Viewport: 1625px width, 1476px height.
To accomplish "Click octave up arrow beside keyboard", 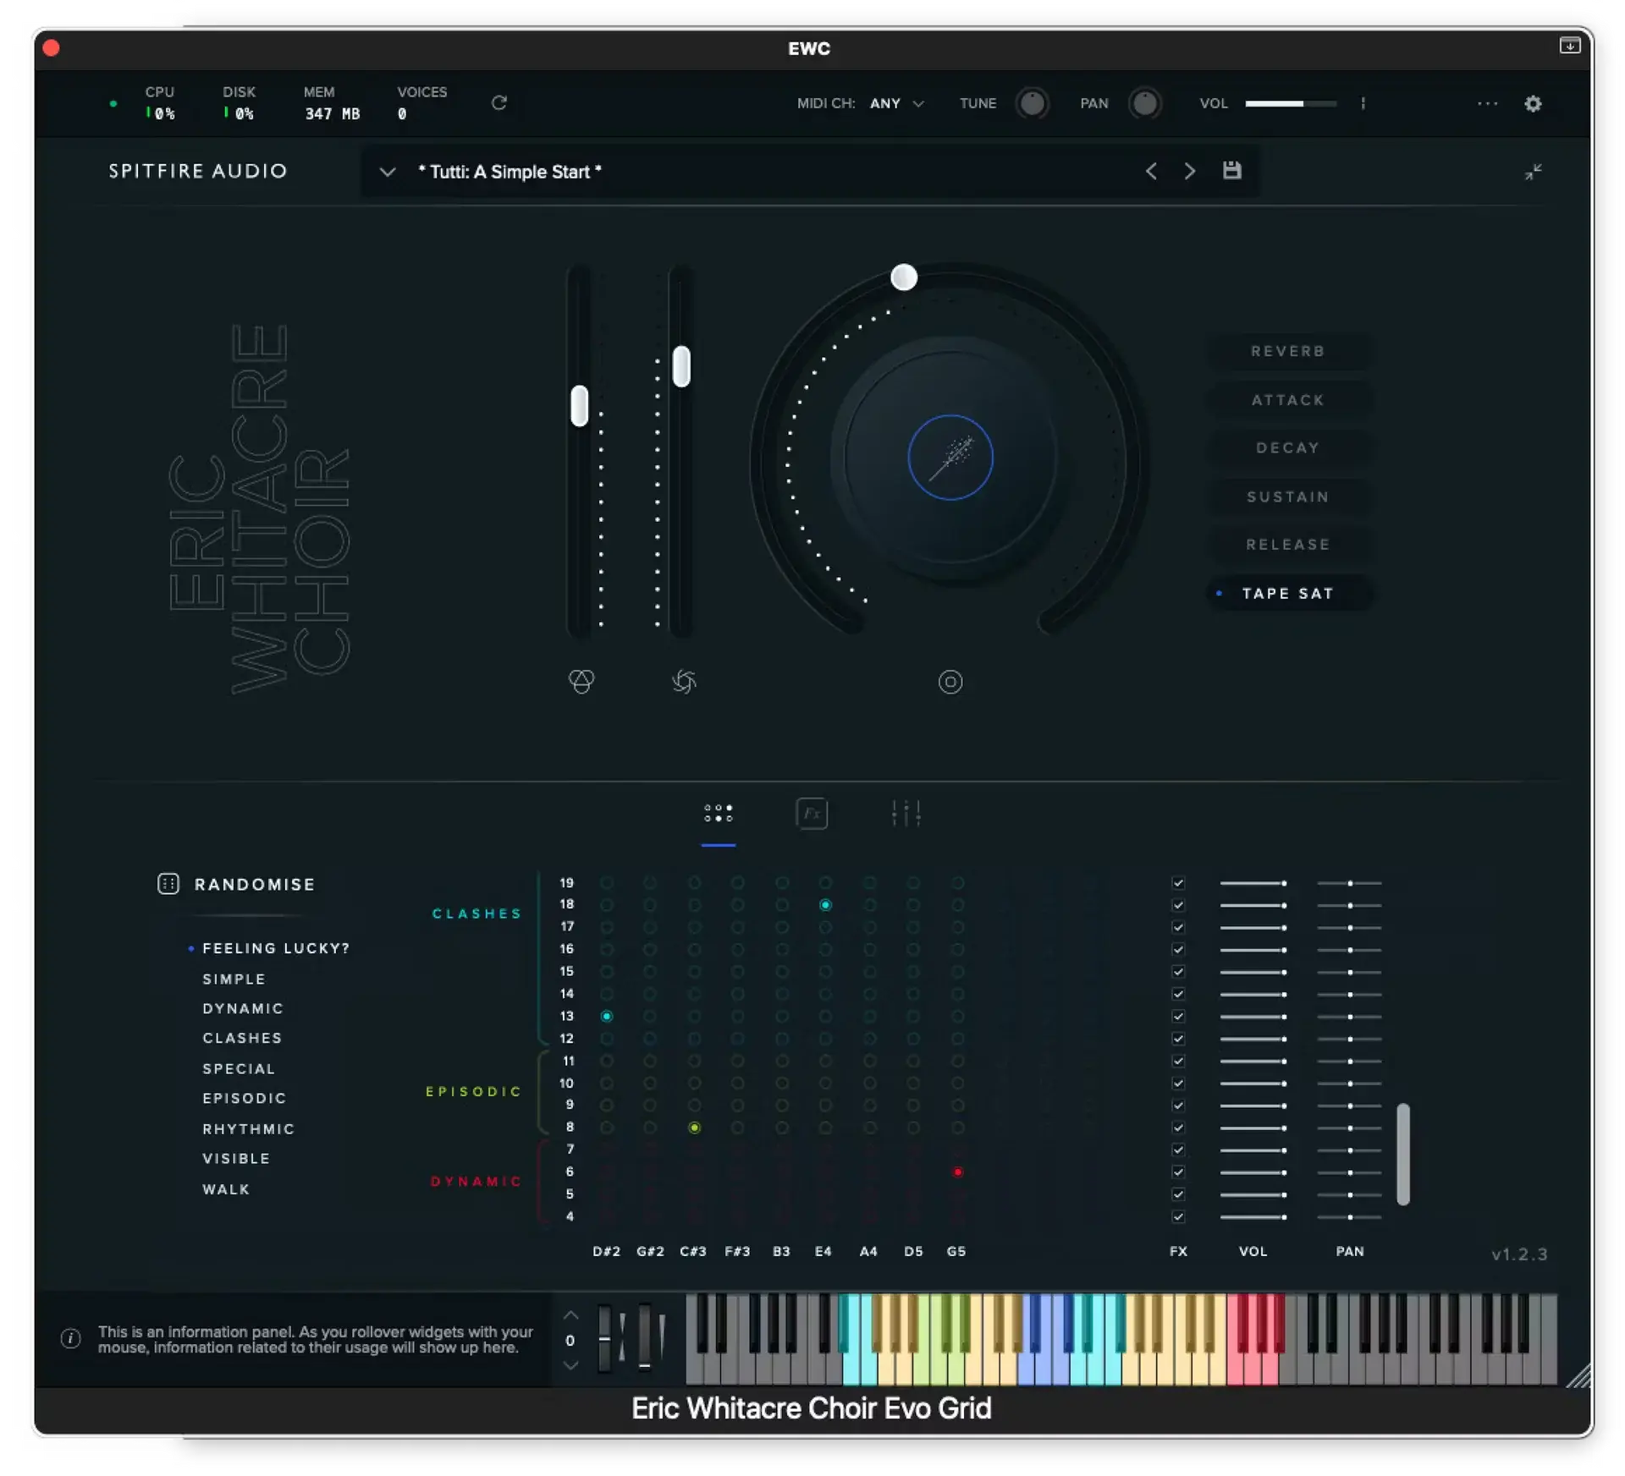I will (571, 1315).
